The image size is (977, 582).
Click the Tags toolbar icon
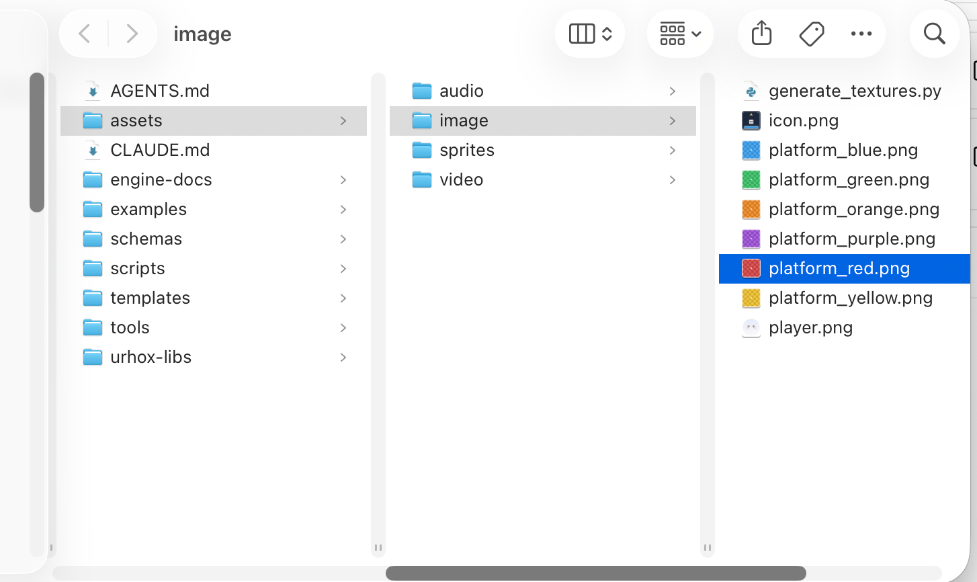(x=812, y=34)
